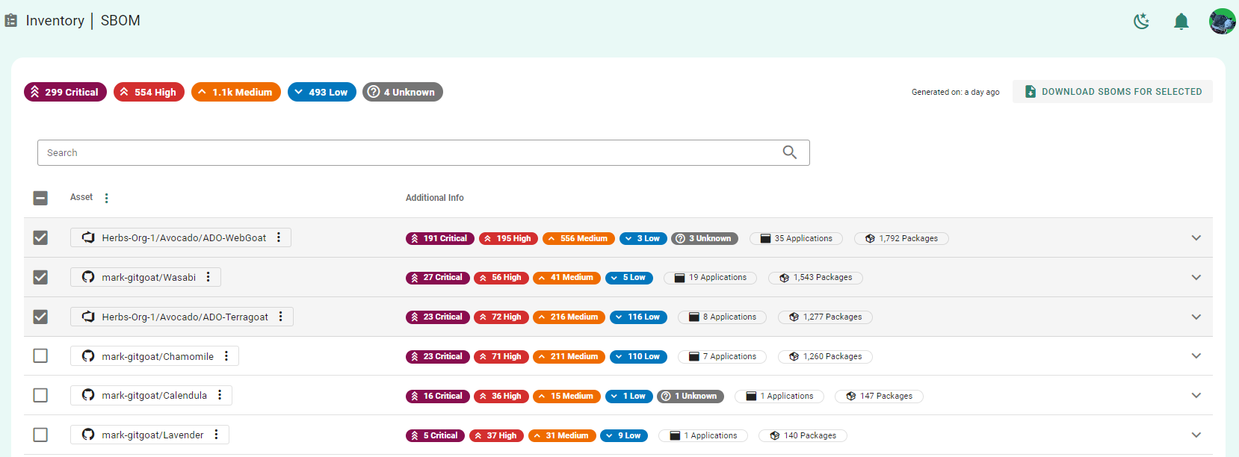Open kebab menu for mark-gitgoat/Wasabi
This screenshot has width=1239, height=457.
click(208, 277)
